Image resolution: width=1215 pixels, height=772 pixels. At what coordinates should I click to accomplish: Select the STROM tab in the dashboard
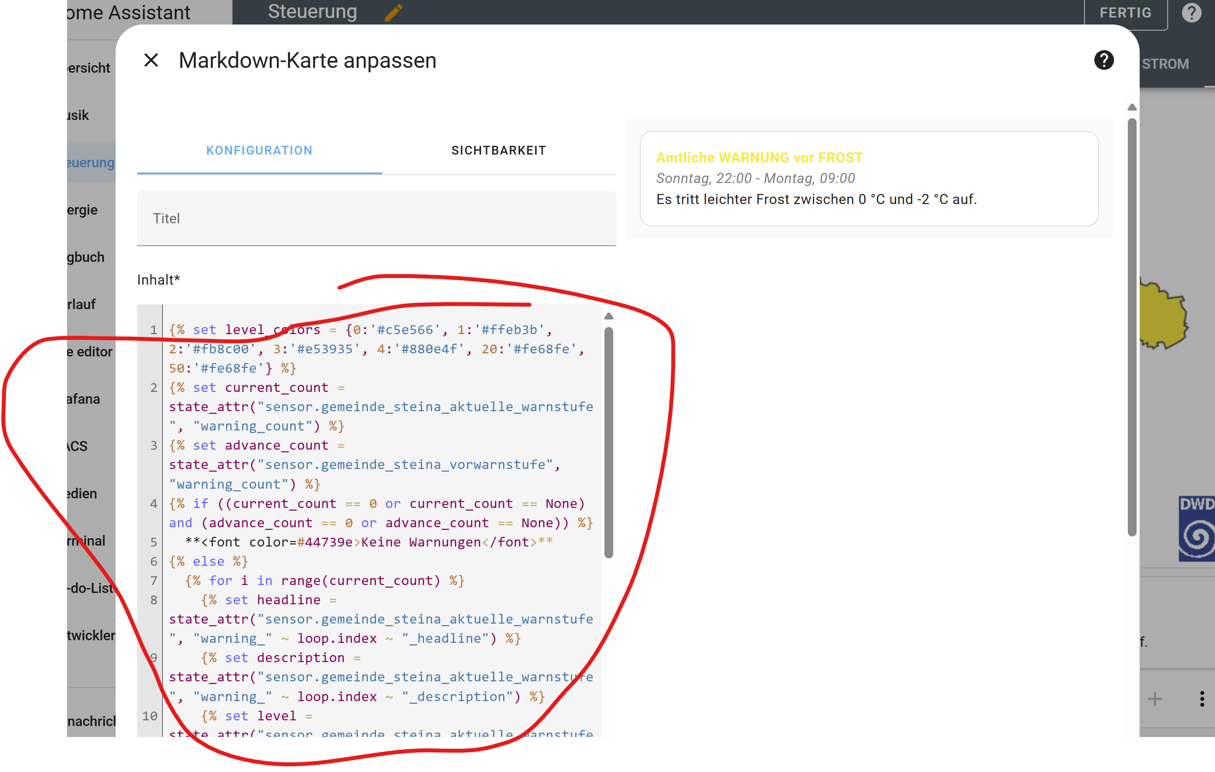pyautogui.click(x=1165, y=64)
